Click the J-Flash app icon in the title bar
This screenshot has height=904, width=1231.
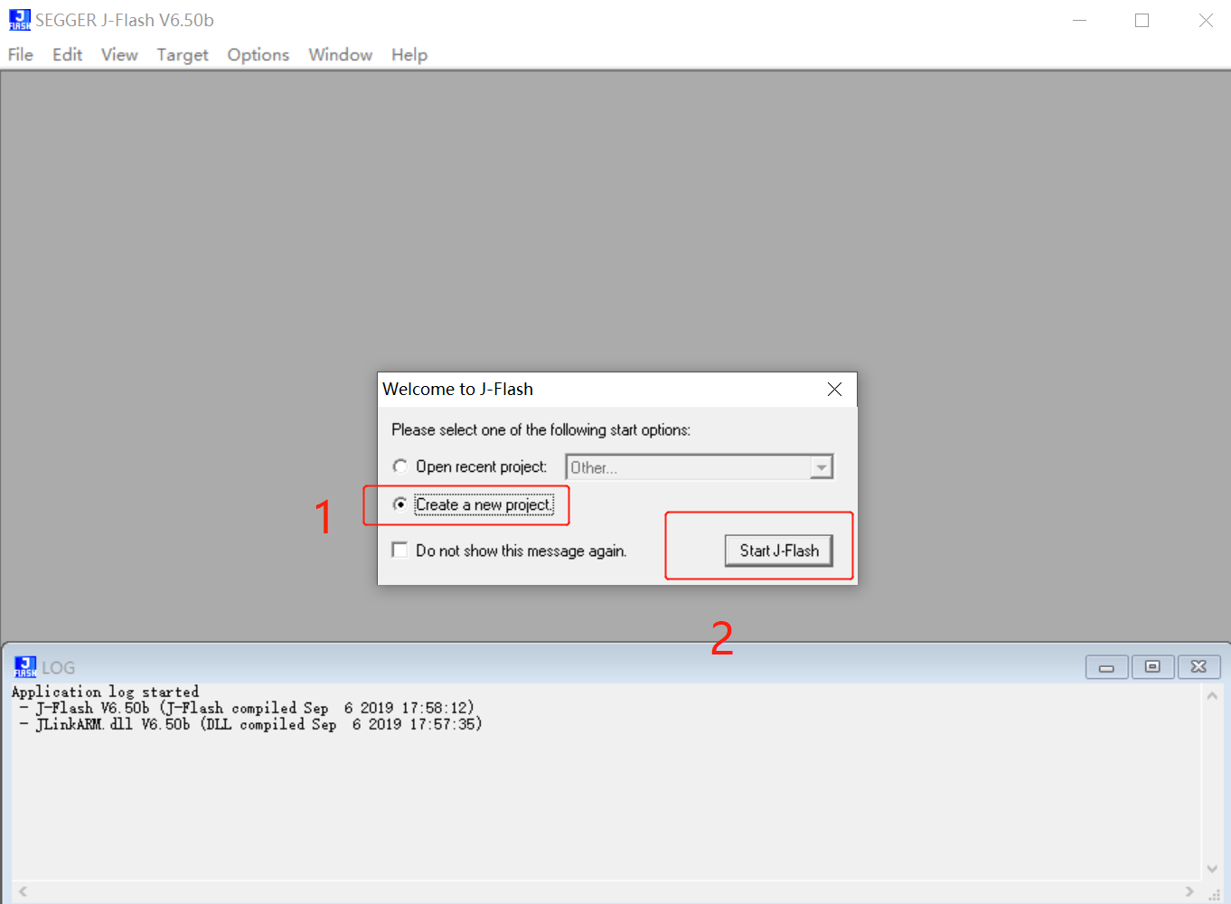[x=19, y=20]
